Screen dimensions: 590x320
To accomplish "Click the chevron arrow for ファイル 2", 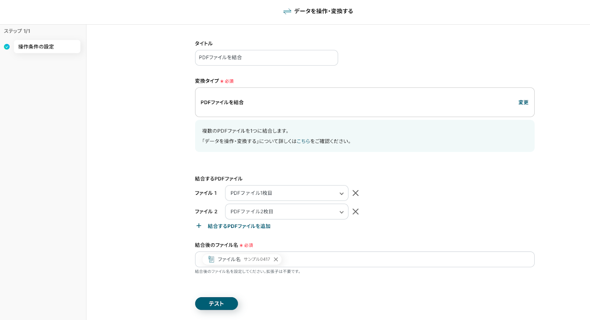I will (x=341, y=212).
